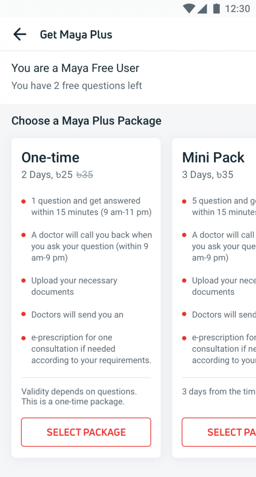
Task: Tap the Wi-Fi status icon
Action: pos(189,8)
